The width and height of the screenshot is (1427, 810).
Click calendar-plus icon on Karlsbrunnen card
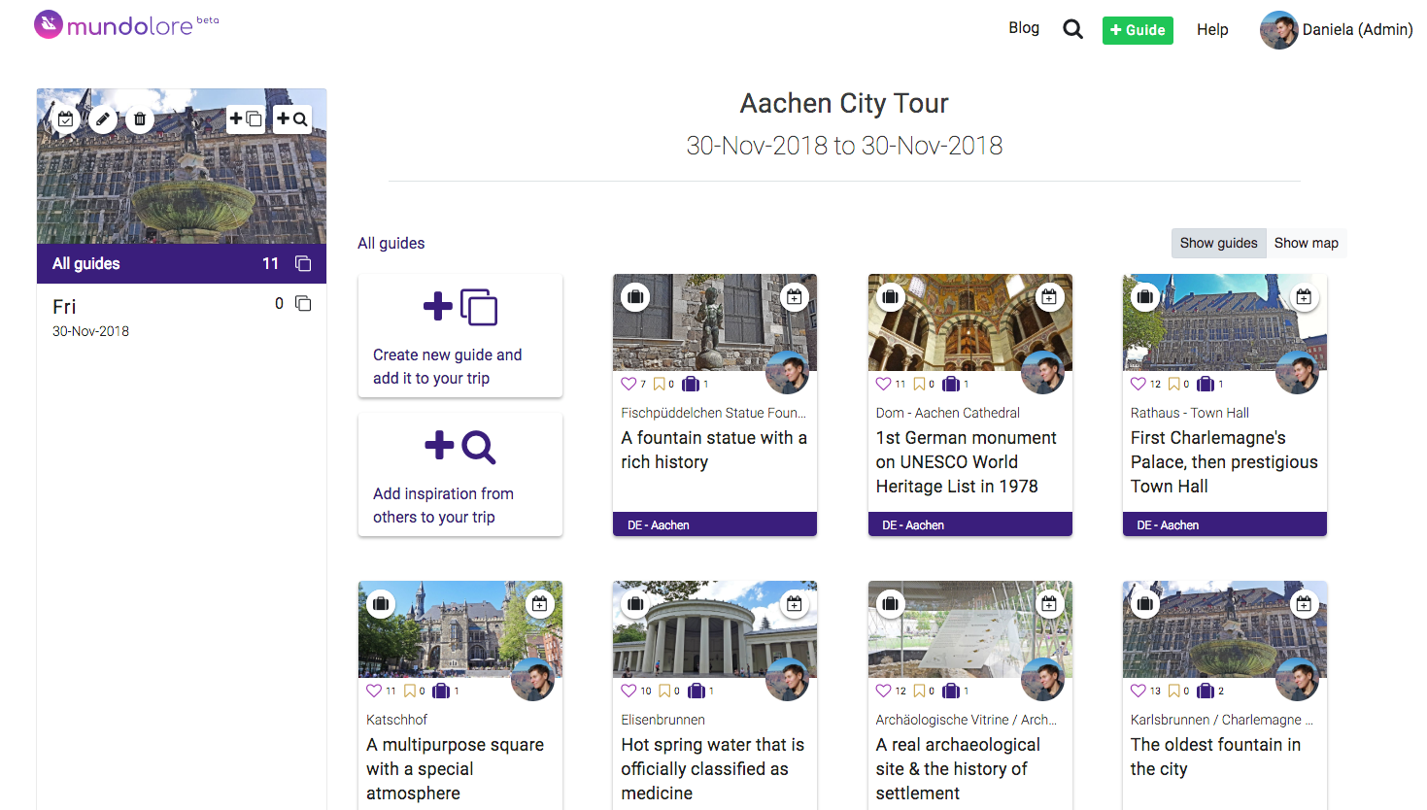[1304, 603]
